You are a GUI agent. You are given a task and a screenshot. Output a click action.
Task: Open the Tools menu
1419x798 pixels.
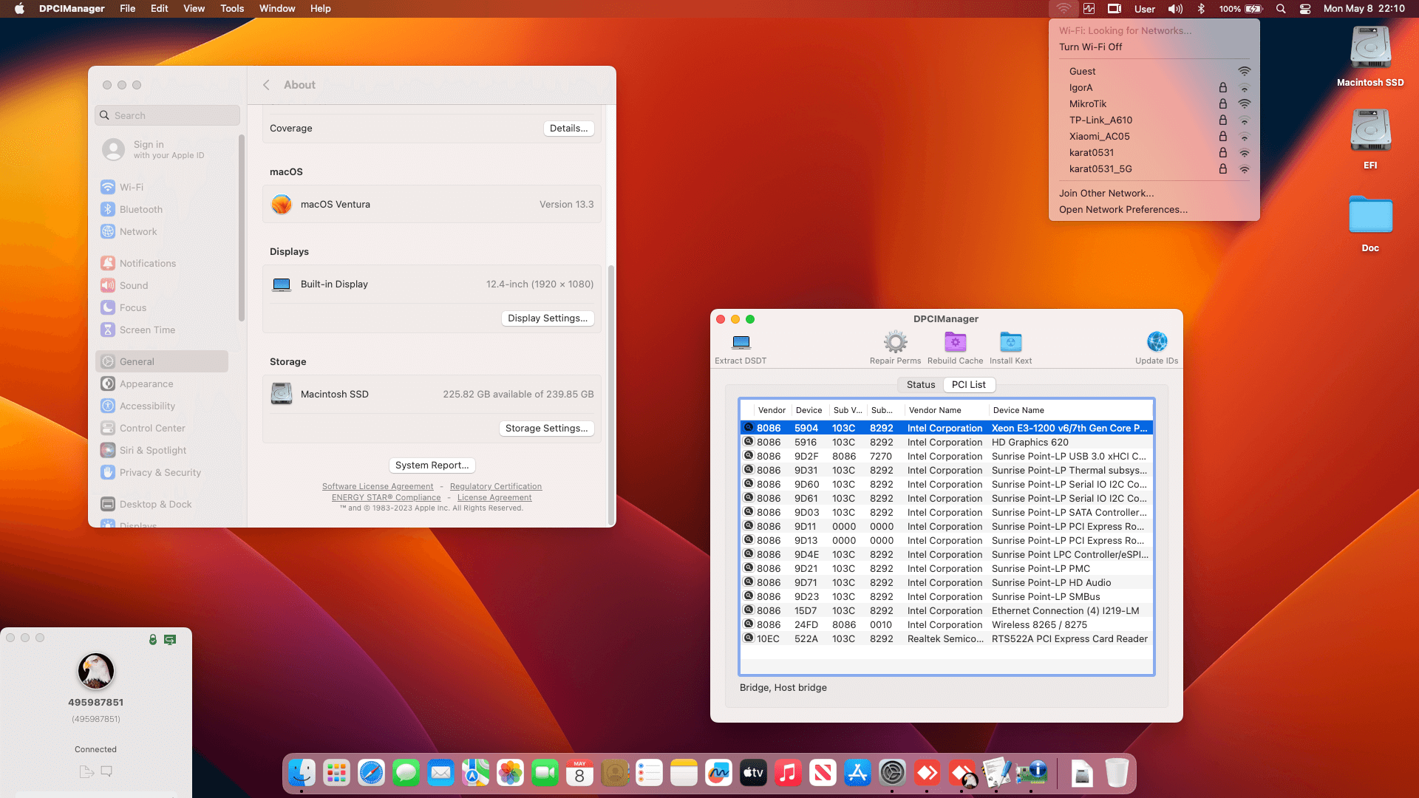point(232,9)
